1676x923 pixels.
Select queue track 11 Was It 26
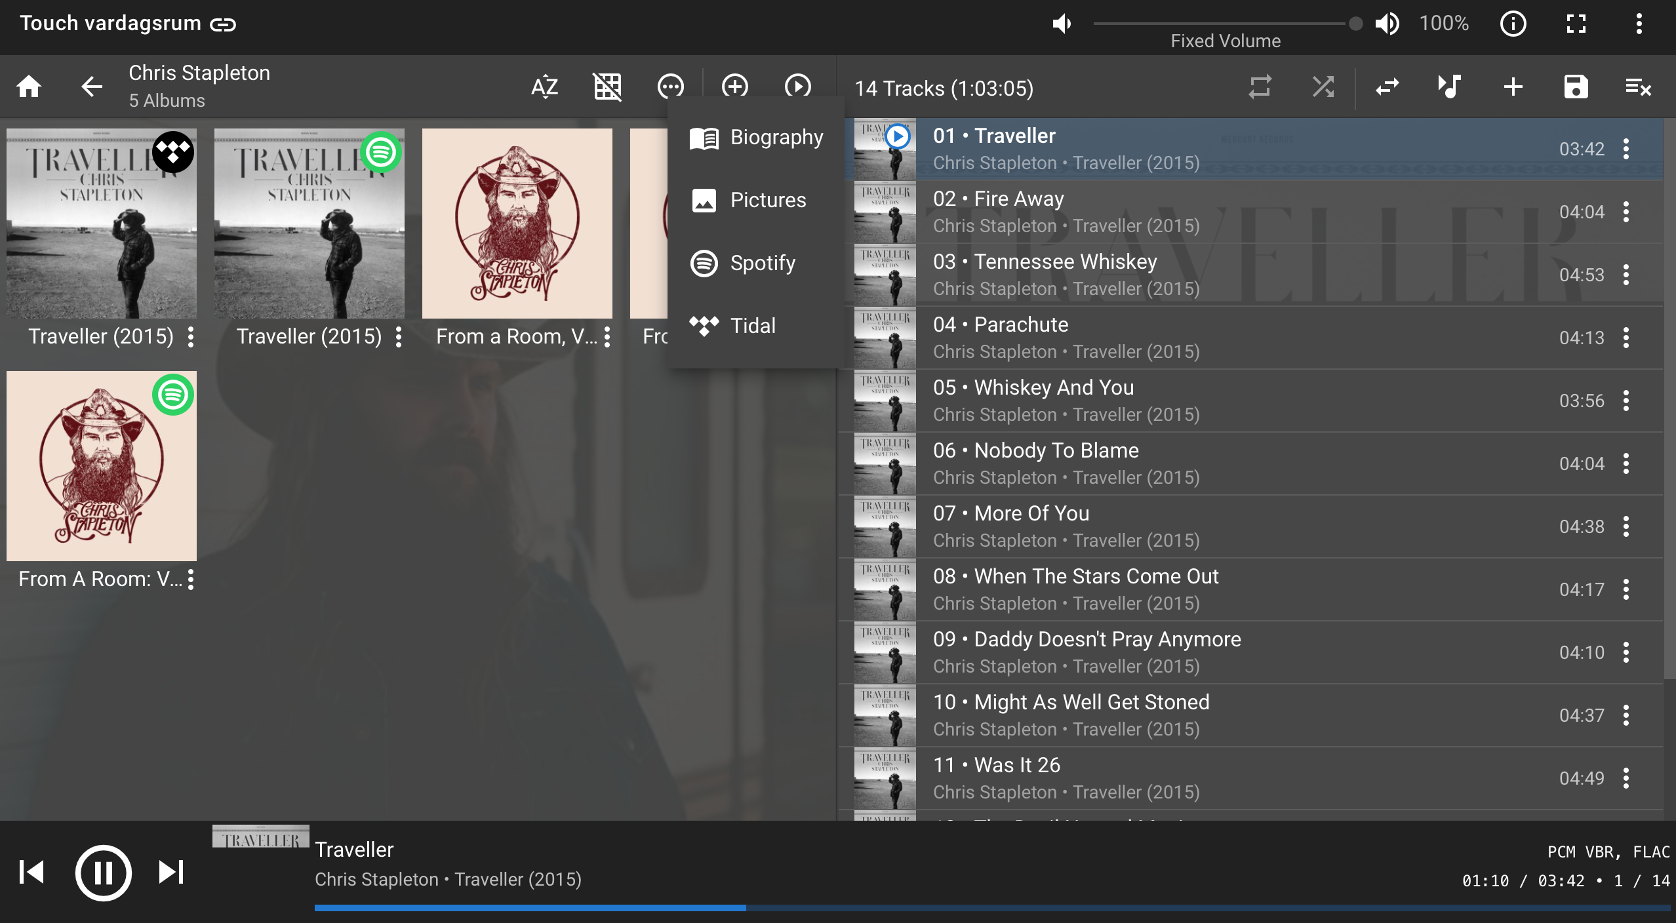[x=1252, y=779]
